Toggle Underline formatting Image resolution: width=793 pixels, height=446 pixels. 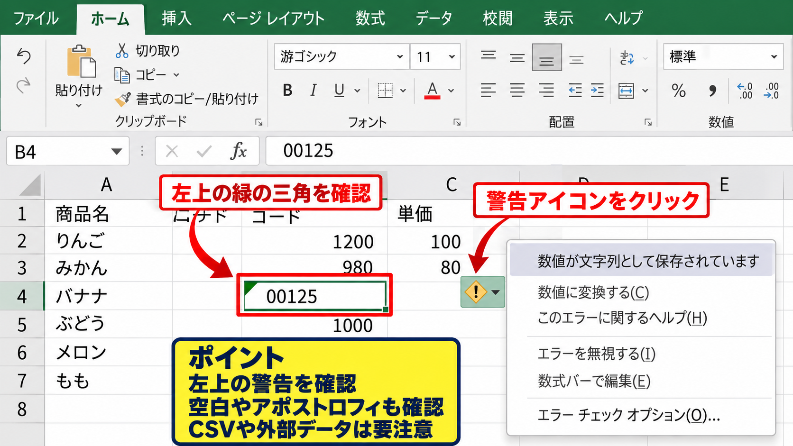pyautogui.click(x=339, y=90)
